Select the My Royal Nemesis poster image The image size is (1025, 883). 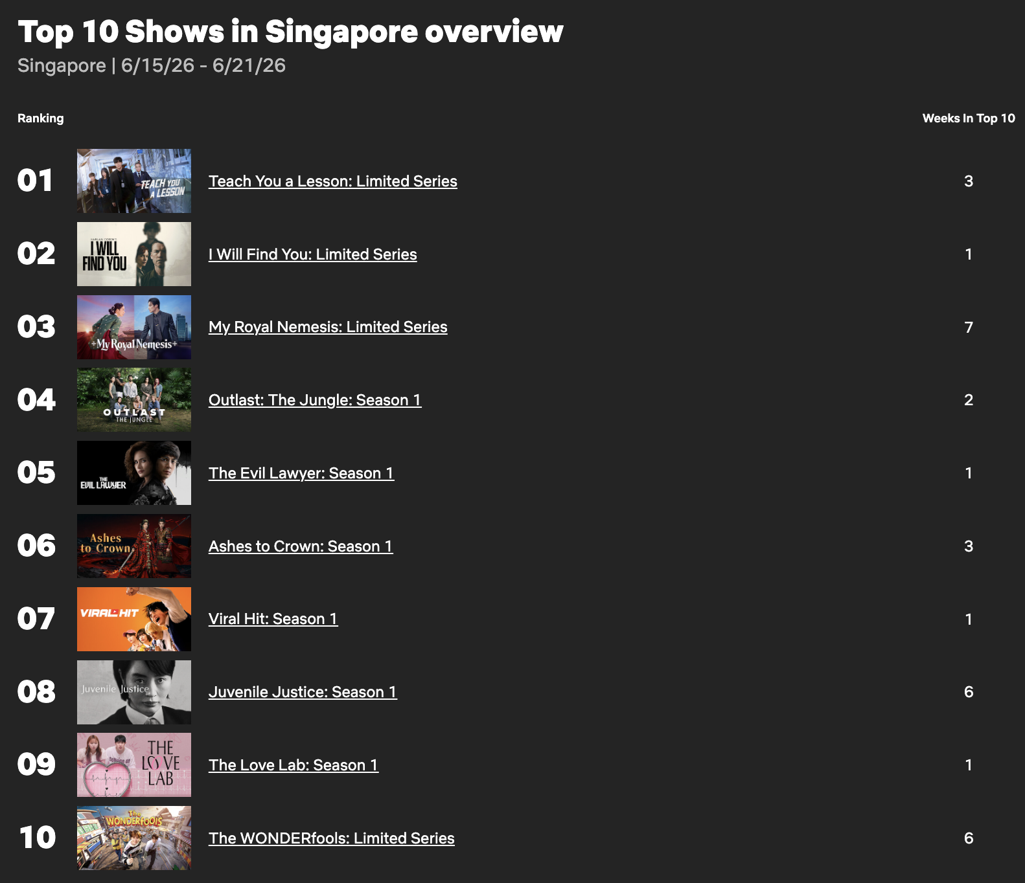(134, 327)
